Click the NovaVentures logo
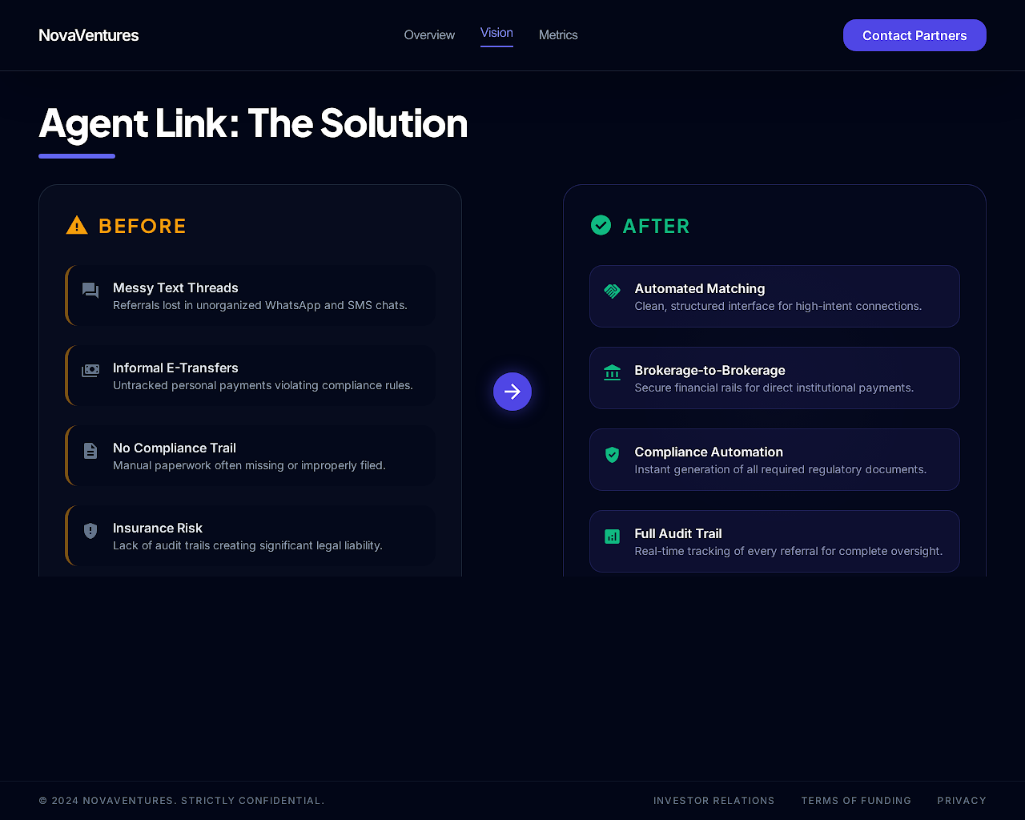This screenshot has width=1025, height=820. coord(89,35)
